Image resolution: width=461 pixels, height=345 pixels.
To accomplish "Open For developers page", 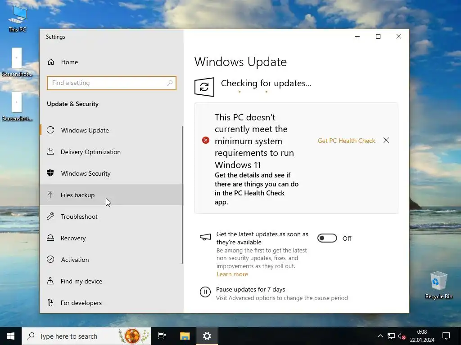I will 112,302.
